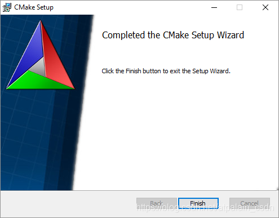Click the "CMake Setup" title bar text
This screenshot has width=279, height=218.
[34, 7]
